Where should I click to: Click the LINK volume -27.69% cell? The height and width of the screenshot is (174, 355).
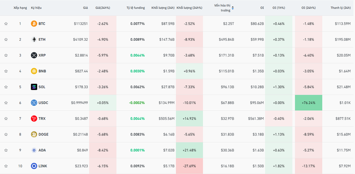(189, 166)
